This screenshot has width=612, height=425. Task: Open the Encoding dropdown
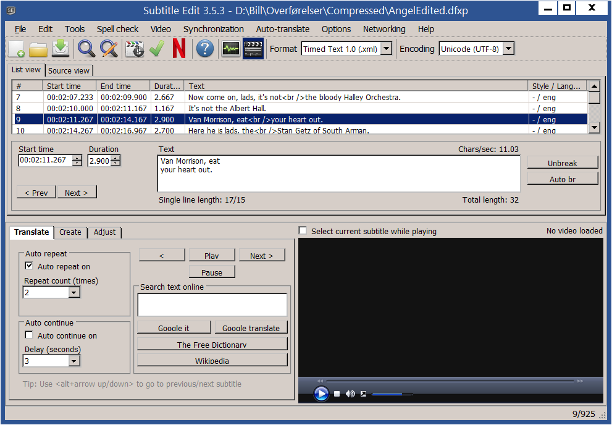click(x=509, y=49)
